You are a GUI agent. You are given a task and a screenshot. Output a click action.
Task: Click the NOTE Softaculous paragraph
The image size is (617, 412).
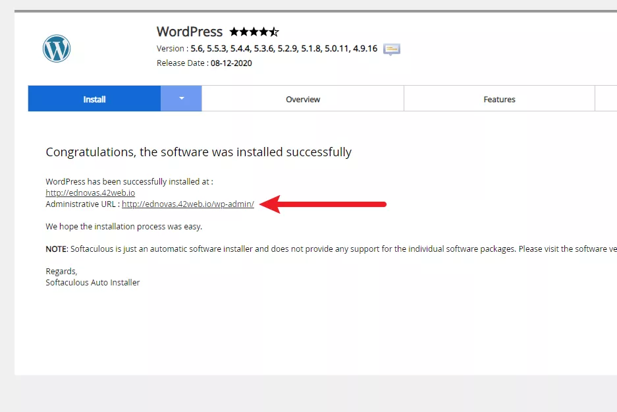pyautogui.click(x=331, y=249)
